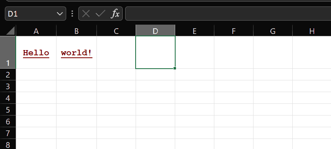Select cell A2 below Hello
Image resolution: width=331 pixels, height=149 pixels.
[36, 74]
